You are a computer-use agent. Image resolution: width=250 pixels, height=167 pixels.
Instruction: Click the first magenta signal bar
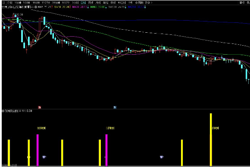37,150
